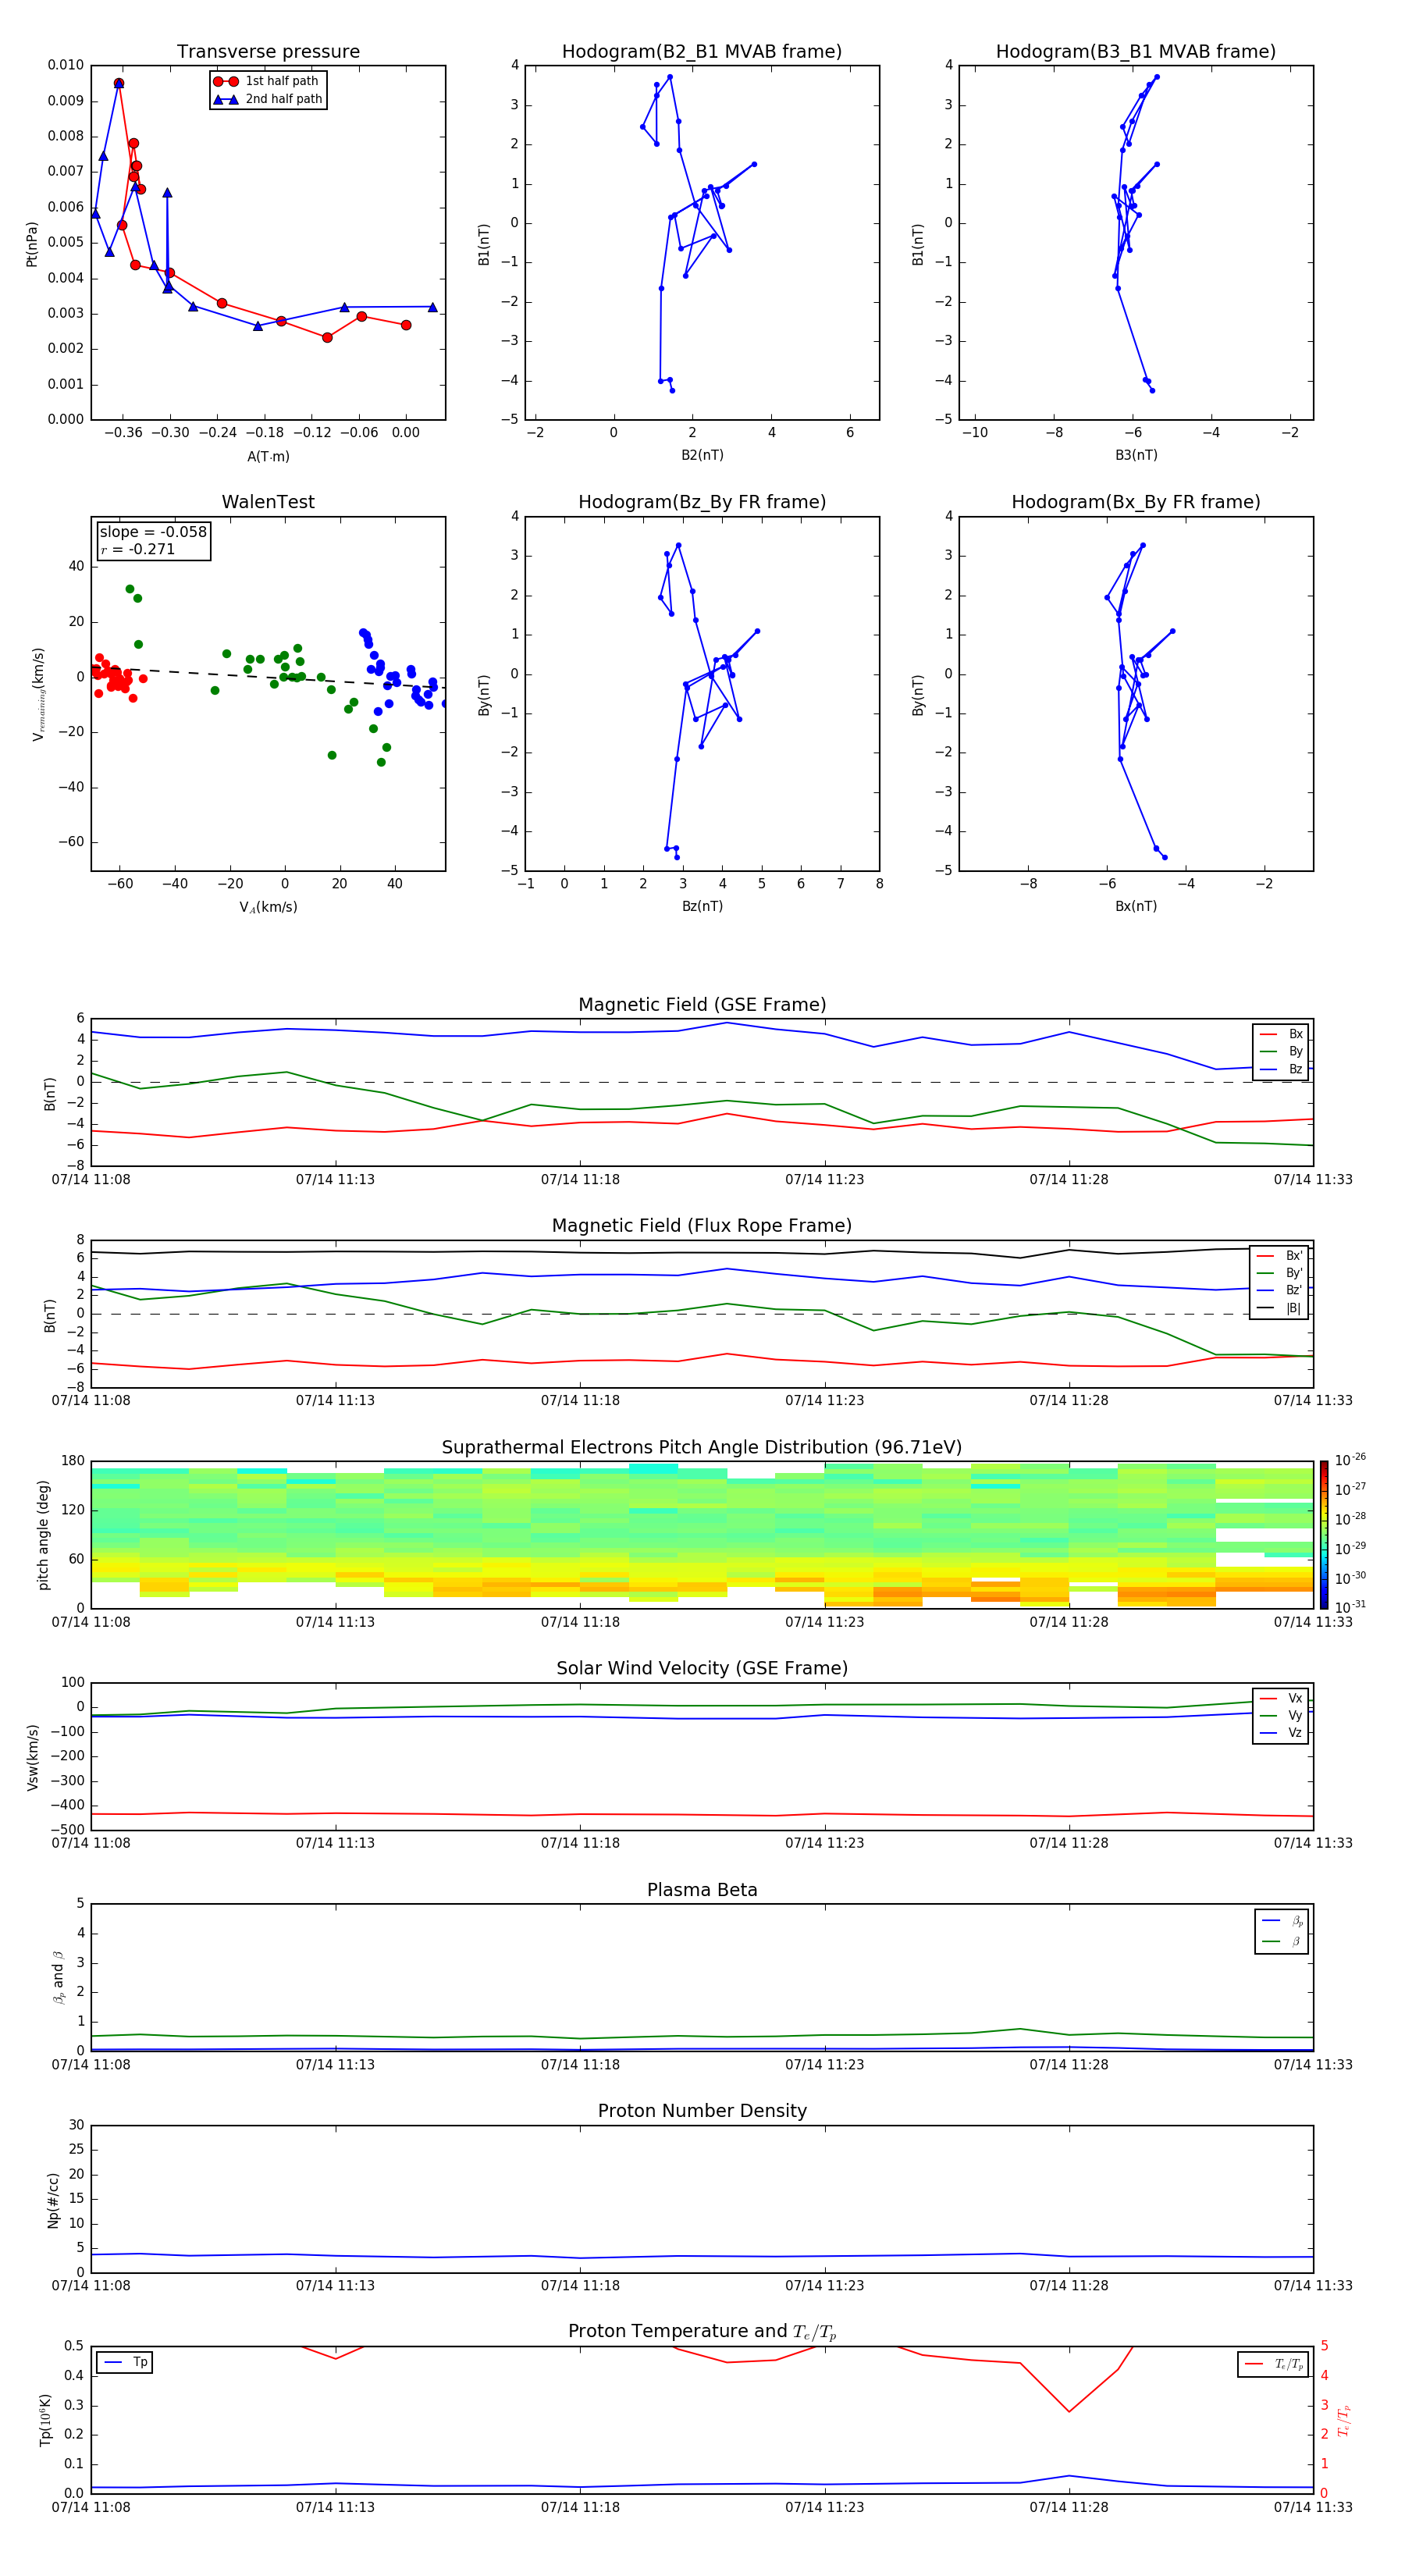
Task: Click the 10^-31 colorbar tick label
Action: [1350, 1607]
